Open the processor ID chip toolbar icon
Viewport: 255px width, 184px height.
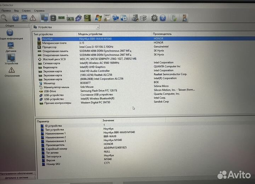pyautogui.click(x=53, y=18)
